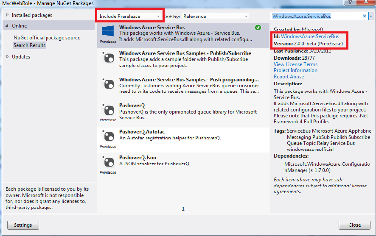Clear the search box with the X icon
This screenshot has height=236, width=376.
tap(364, 16)
